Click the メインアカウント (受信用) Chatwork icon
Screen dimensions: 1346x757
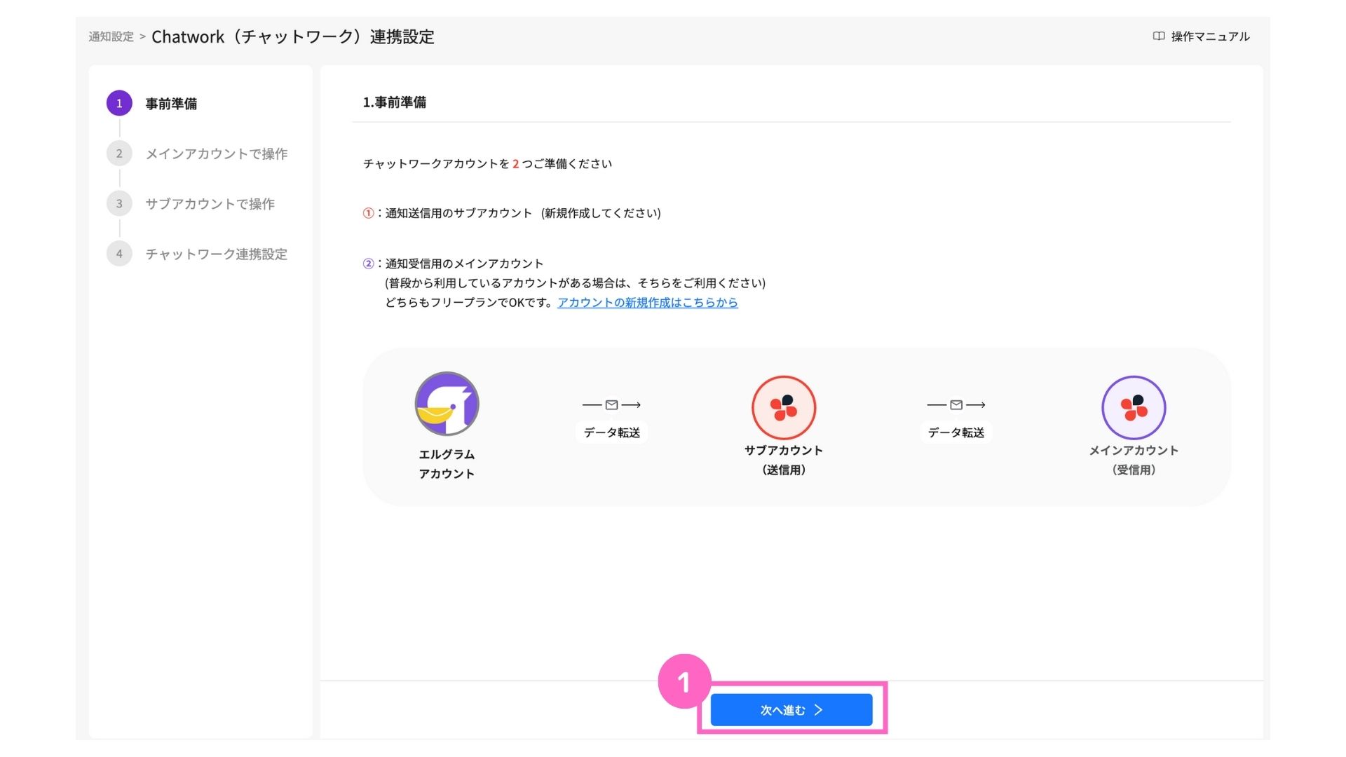point(1134,408)
